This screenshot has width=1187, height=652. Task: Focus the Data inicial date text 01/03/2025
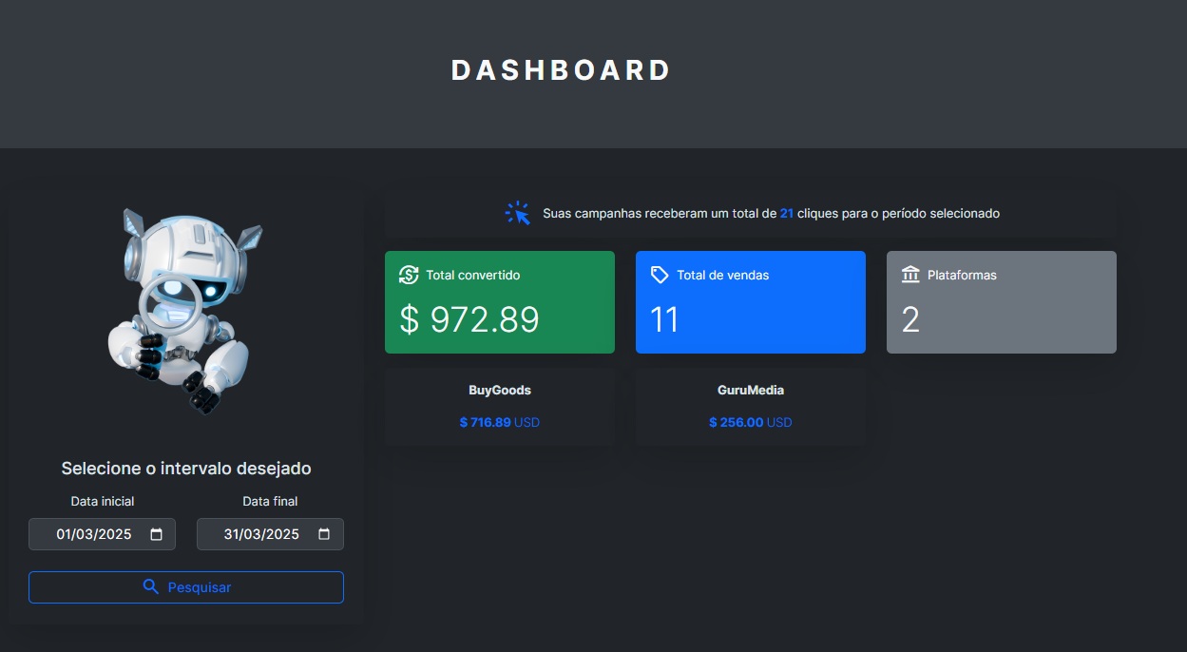tap(93, 534)
